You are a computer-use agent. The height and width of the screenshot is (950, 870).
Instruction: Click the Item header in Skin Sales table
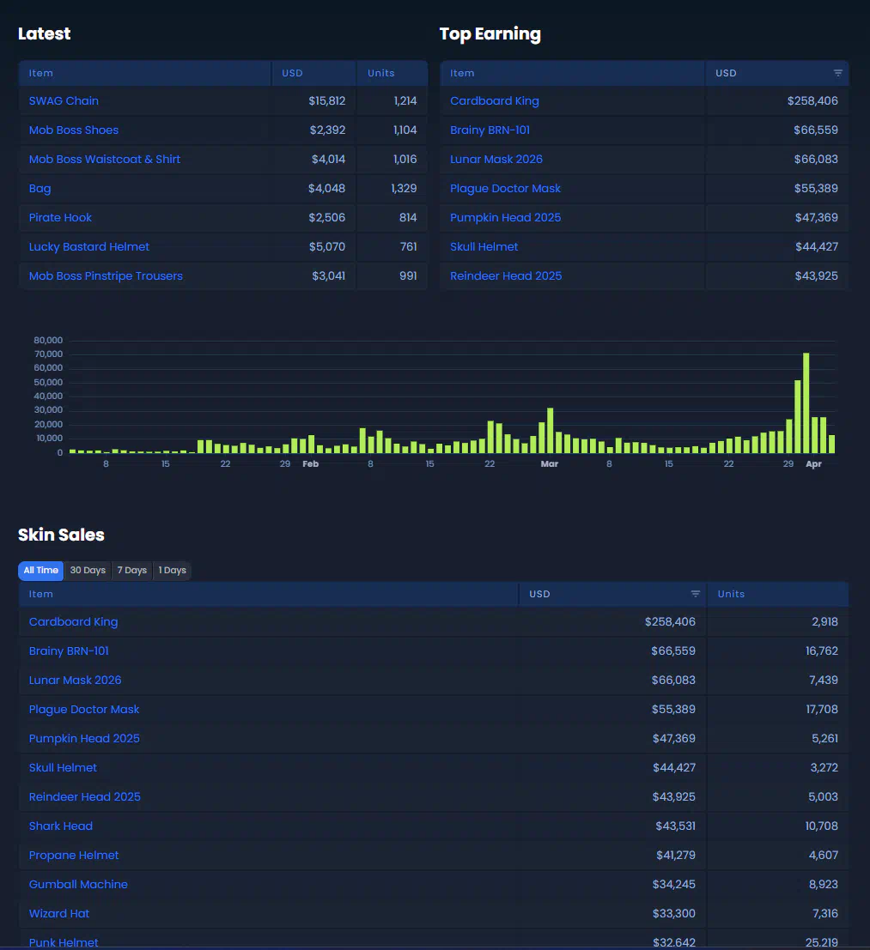tap(41, 594)
